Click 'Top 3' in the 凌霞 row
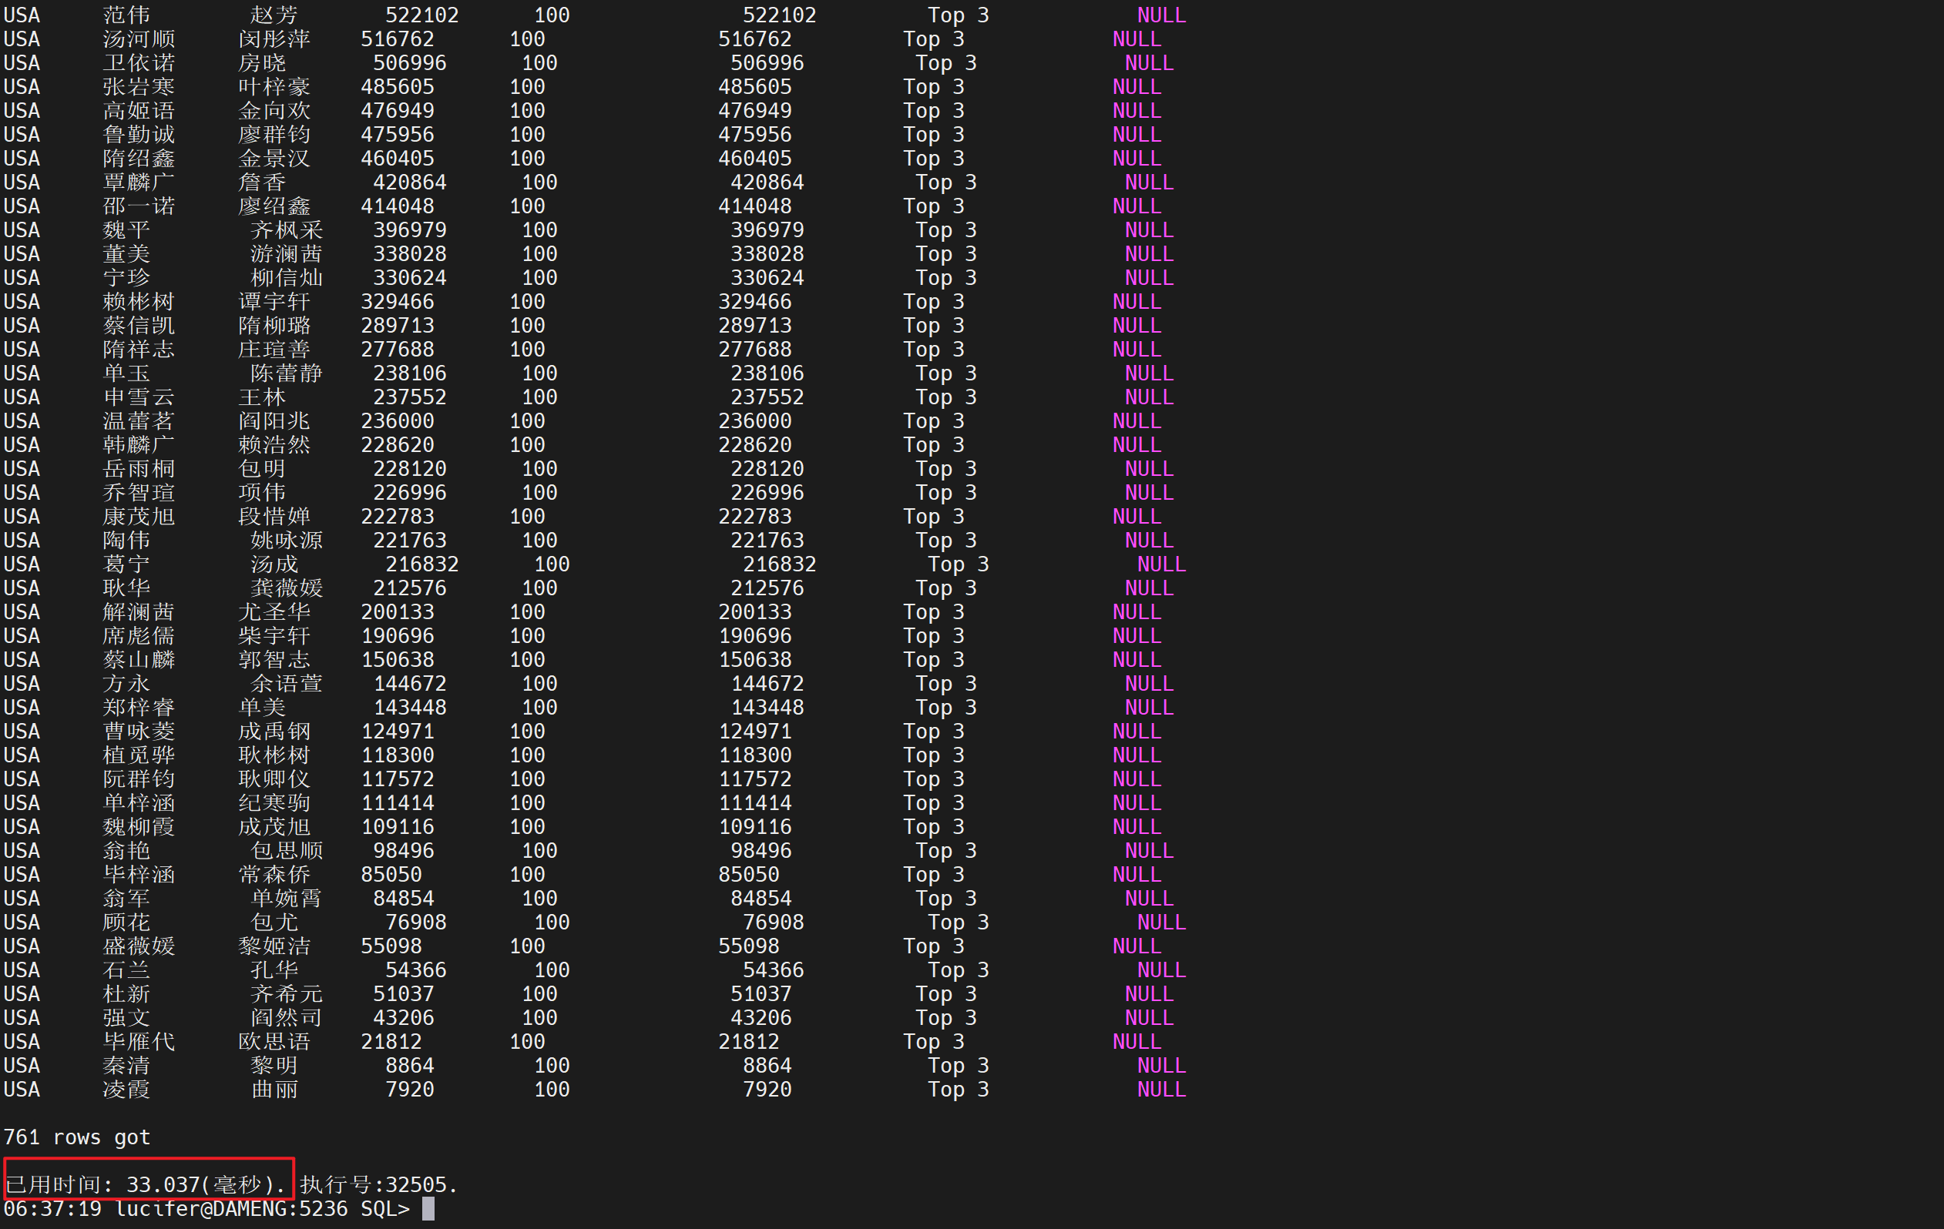Viewport: 1944px width, 1229px height. coord(958,1090)
